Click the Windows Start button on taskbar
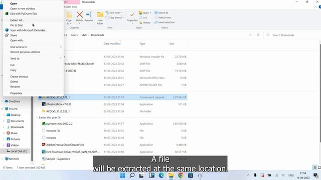 pyautogui.click(x=122, y=175)
